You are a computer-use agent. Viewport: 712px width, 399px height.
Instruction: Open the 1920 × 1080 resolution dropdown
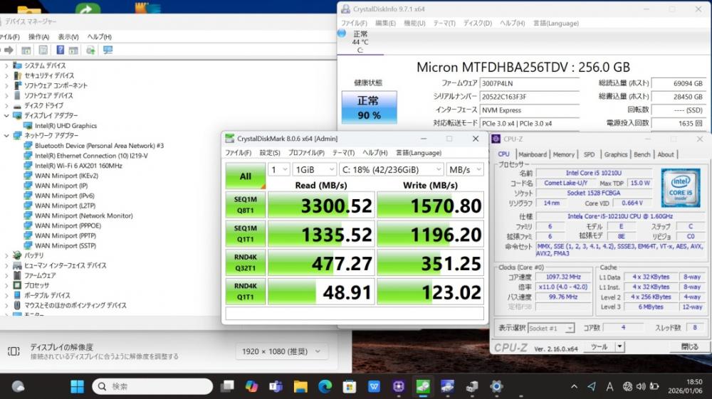point(281,351)
